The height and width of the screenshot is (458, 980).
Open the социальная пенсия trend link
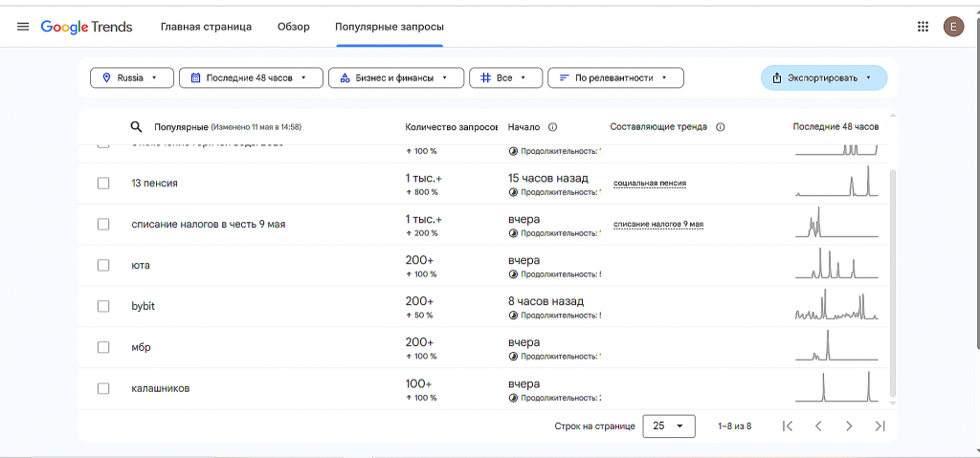tap(650, 184)
